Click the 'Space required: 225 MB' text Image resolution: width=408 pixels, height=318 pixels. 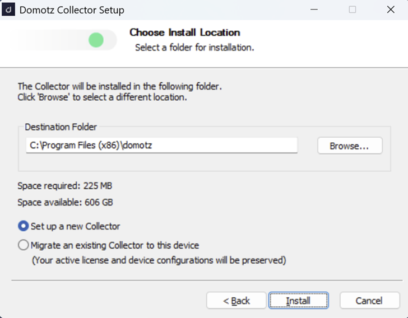(x=65, y=186)
